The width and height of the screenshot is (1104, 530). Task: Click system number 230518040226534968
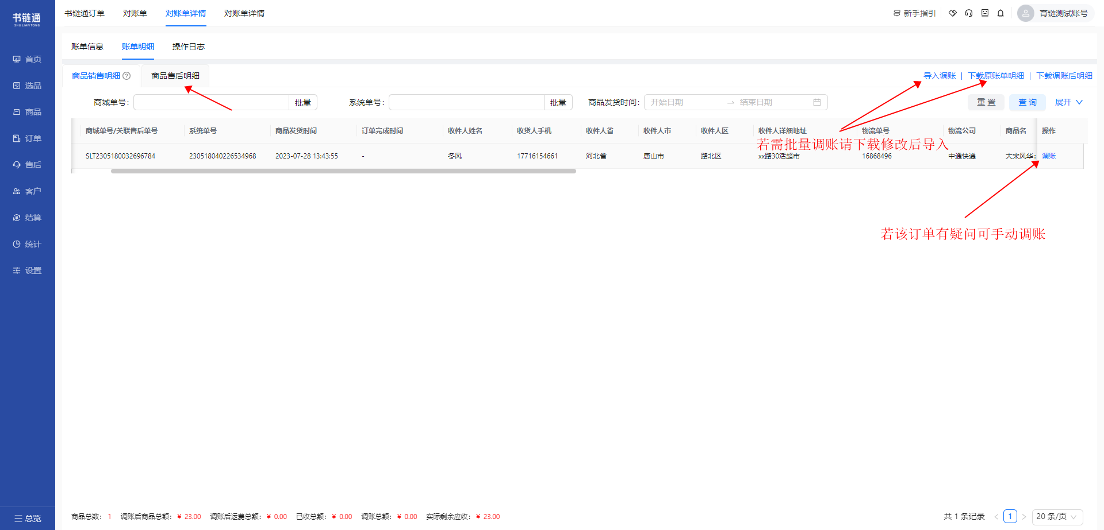(x=223, y=156)
